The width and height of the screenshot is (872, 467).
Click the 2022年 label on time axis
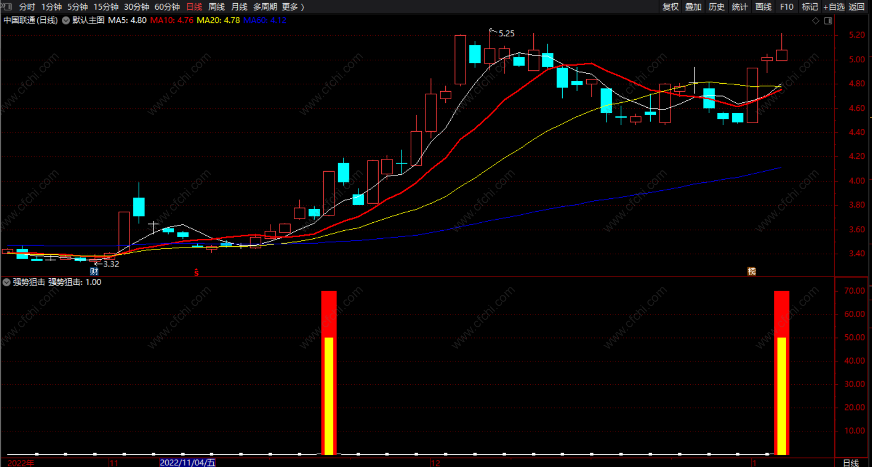tap(21, 463)
